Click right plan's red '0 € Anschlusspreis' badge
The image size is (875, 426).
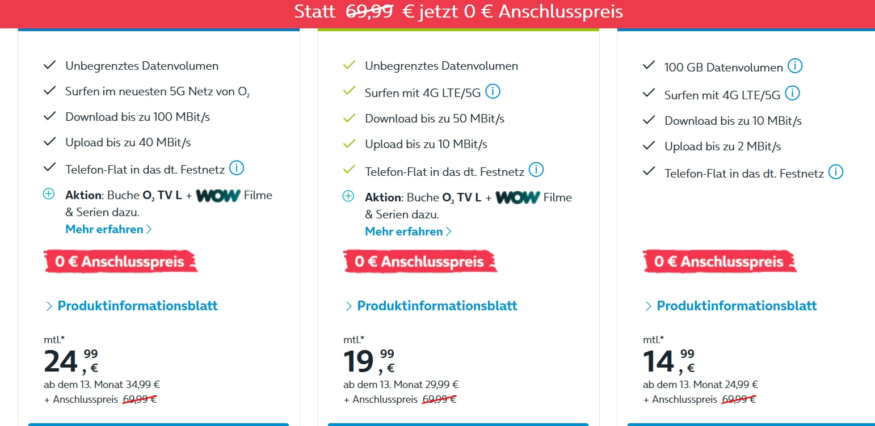click(x=720, y=261)
